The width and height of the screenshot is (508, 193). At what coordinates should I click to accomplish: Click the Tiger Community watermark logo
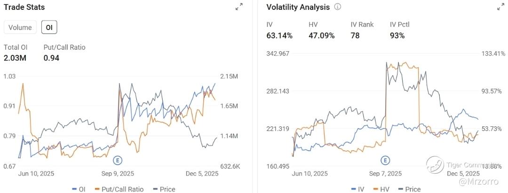(x=435, y=165)
